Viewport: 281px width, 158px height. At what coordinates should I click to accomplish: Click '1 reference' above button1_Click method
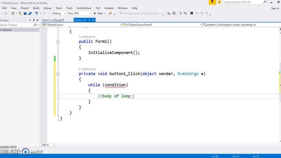click(x=87, y=69)
